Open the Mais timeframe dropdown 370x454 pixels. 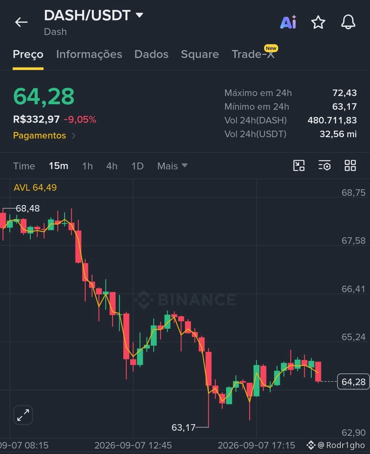pos(172,166)
